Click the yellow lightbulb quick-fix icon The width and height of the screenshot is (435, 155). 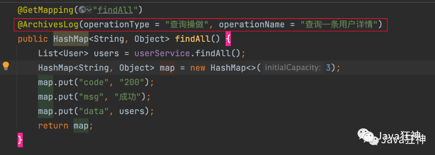[x=6, y=66]
